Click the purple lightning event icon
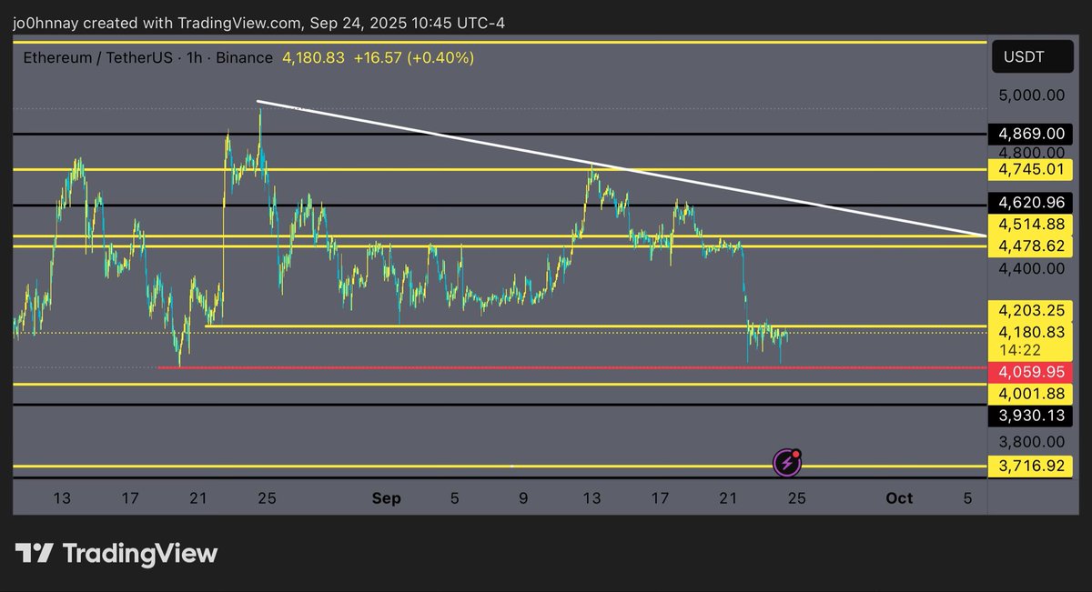The width and height of the screenshot is (1092, 592). [x=787, y=464]
